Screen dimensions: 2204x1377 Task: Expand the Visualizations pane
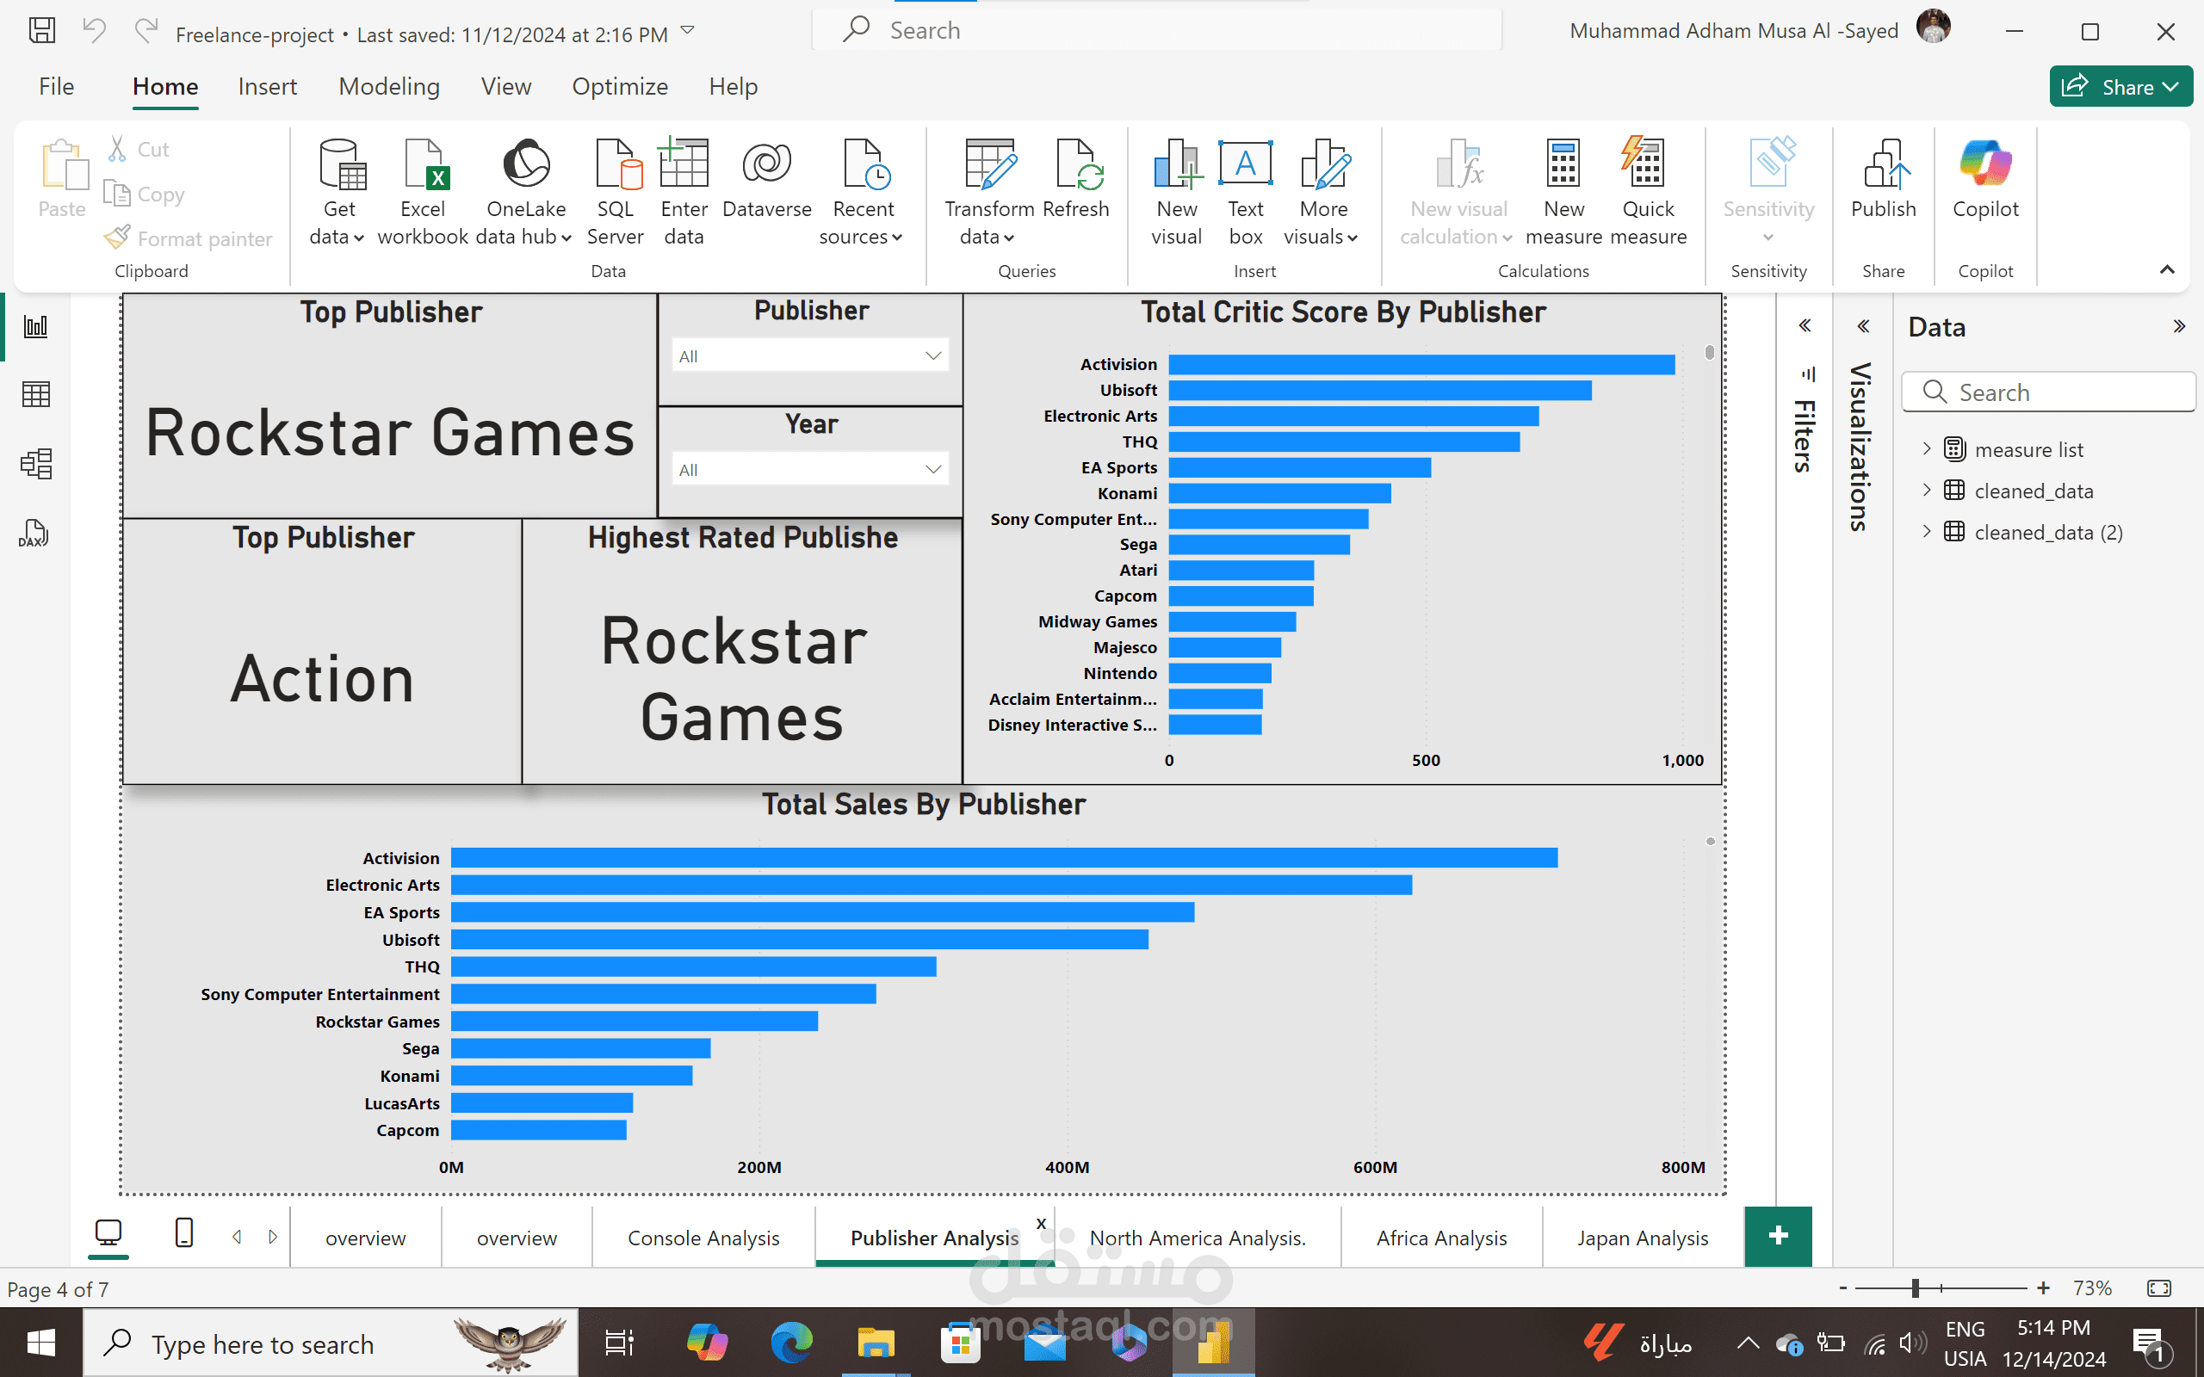(x=1862, y=326)
